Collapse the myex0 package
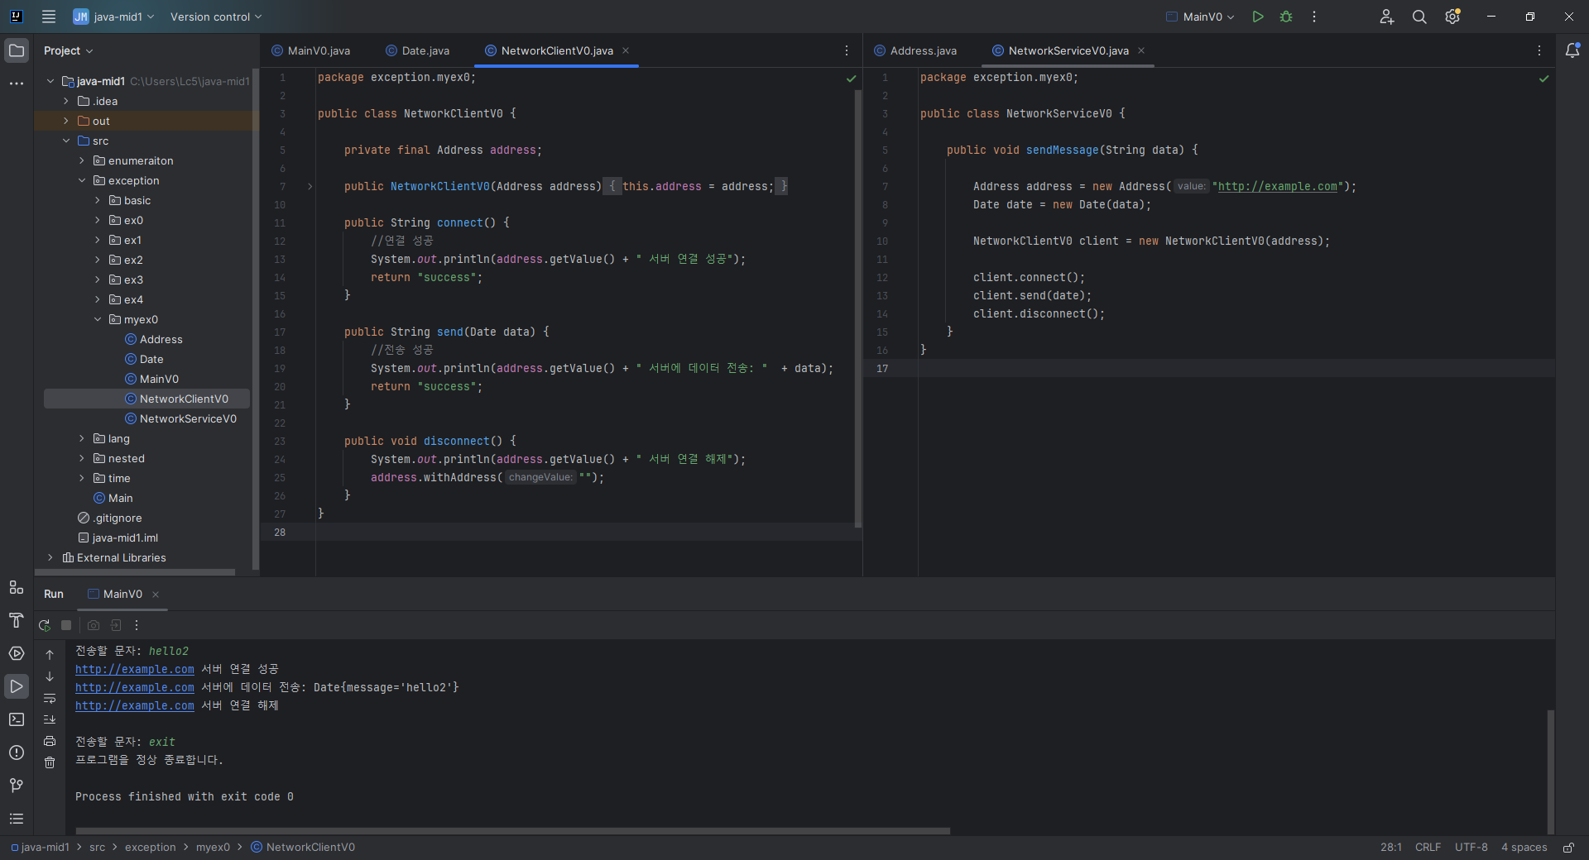 [98, 319]
